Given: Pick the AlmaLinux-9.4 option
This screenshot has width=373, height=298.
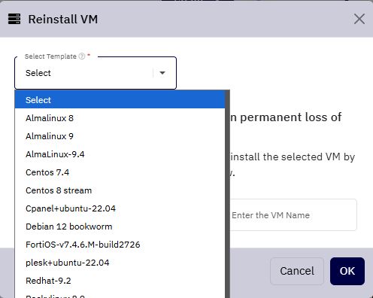Looking at the screenshot, I should [x=120, y=154].
